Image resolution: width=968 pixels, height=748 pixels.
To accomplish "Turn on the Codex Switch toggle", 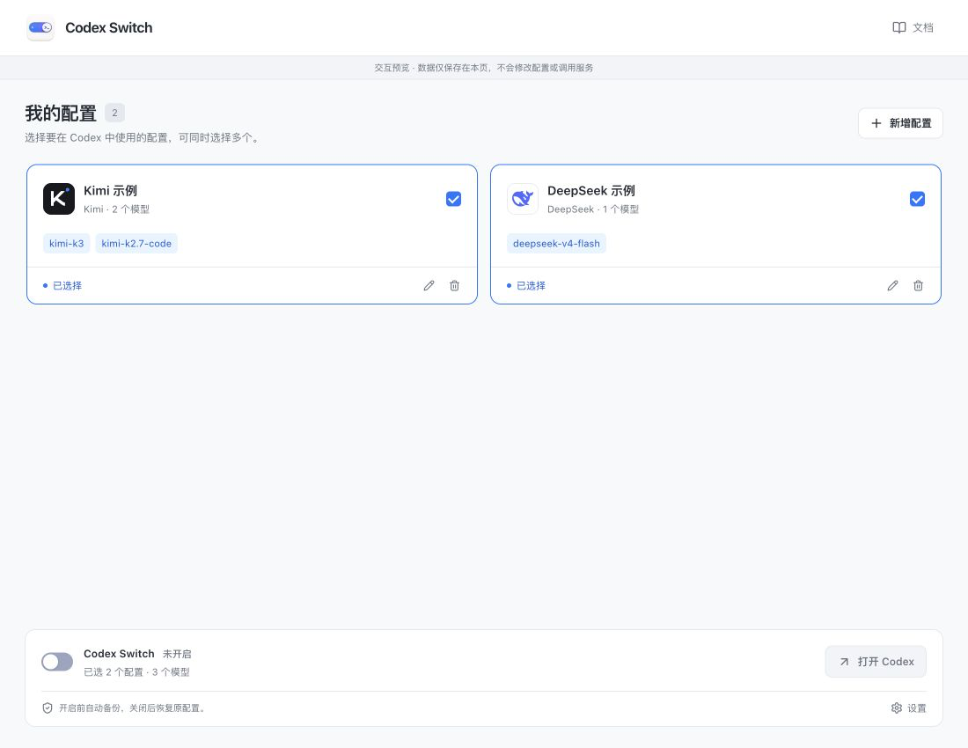I will [x=57, y=662].
